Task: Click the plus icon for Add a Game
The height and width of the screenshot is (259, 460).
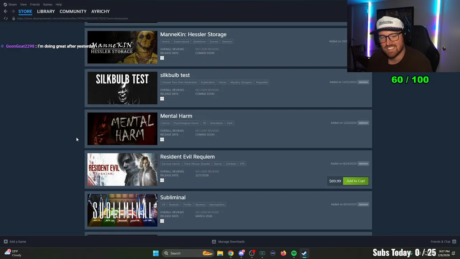Action: click(5, 242)
